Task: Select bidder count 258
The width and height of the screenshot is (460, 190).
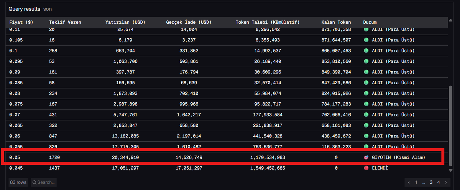Action: pos(53,51)
